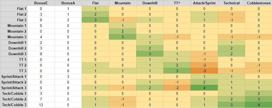The width and height of the screenshot is (272, 108).
Task: Click the Cobblestones column header
Action: point(259,3)
